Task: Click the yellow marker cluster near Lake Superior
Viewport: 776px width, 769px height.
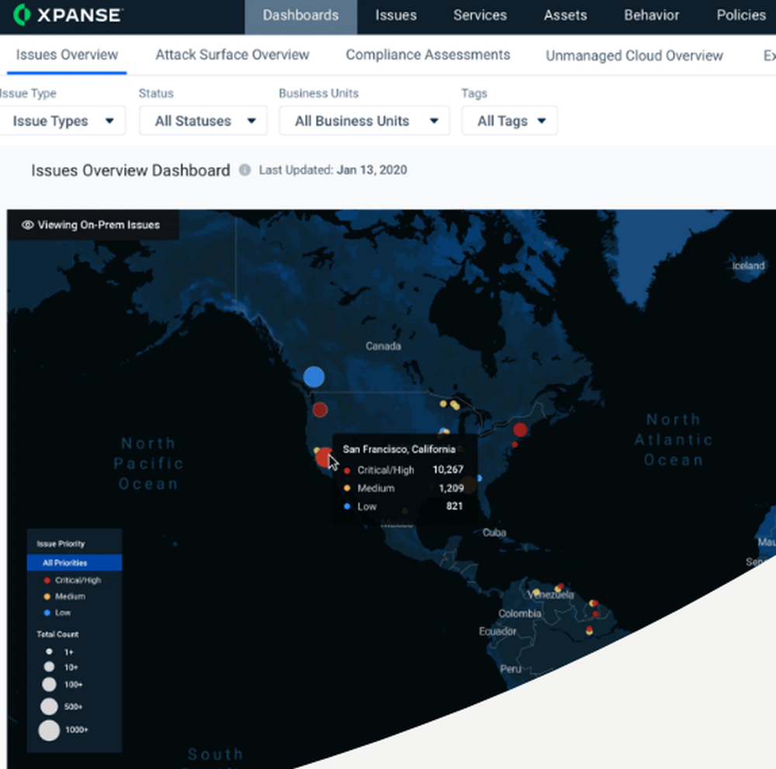Action: pos(450,405)
